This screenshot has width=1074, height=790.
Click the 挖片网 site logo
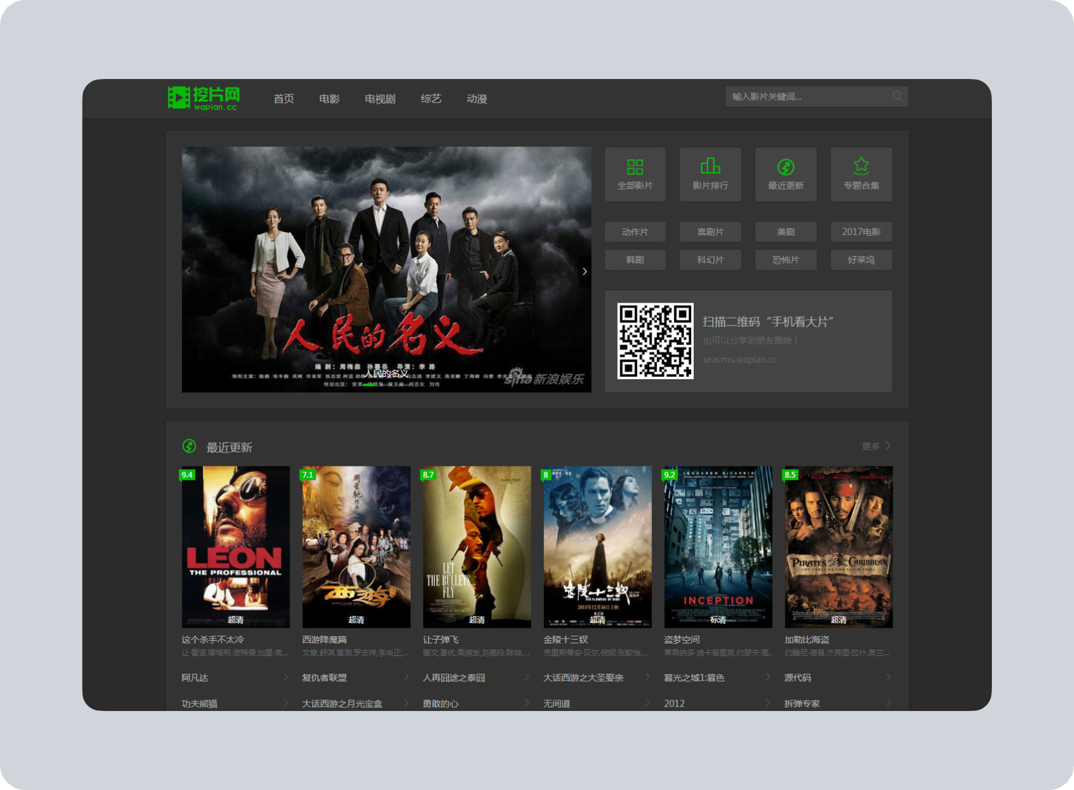pos(203,98)
